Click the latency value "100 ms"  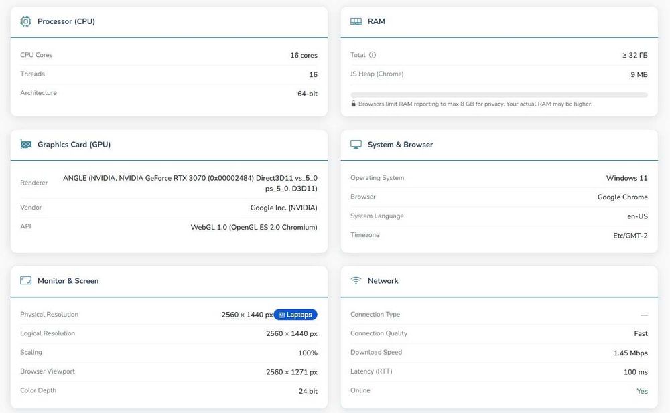(x=636, y=372)
